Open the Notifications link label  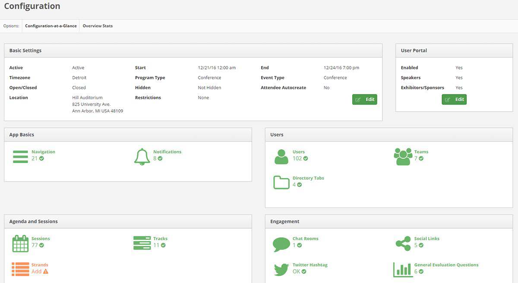[x=167, y=152]
